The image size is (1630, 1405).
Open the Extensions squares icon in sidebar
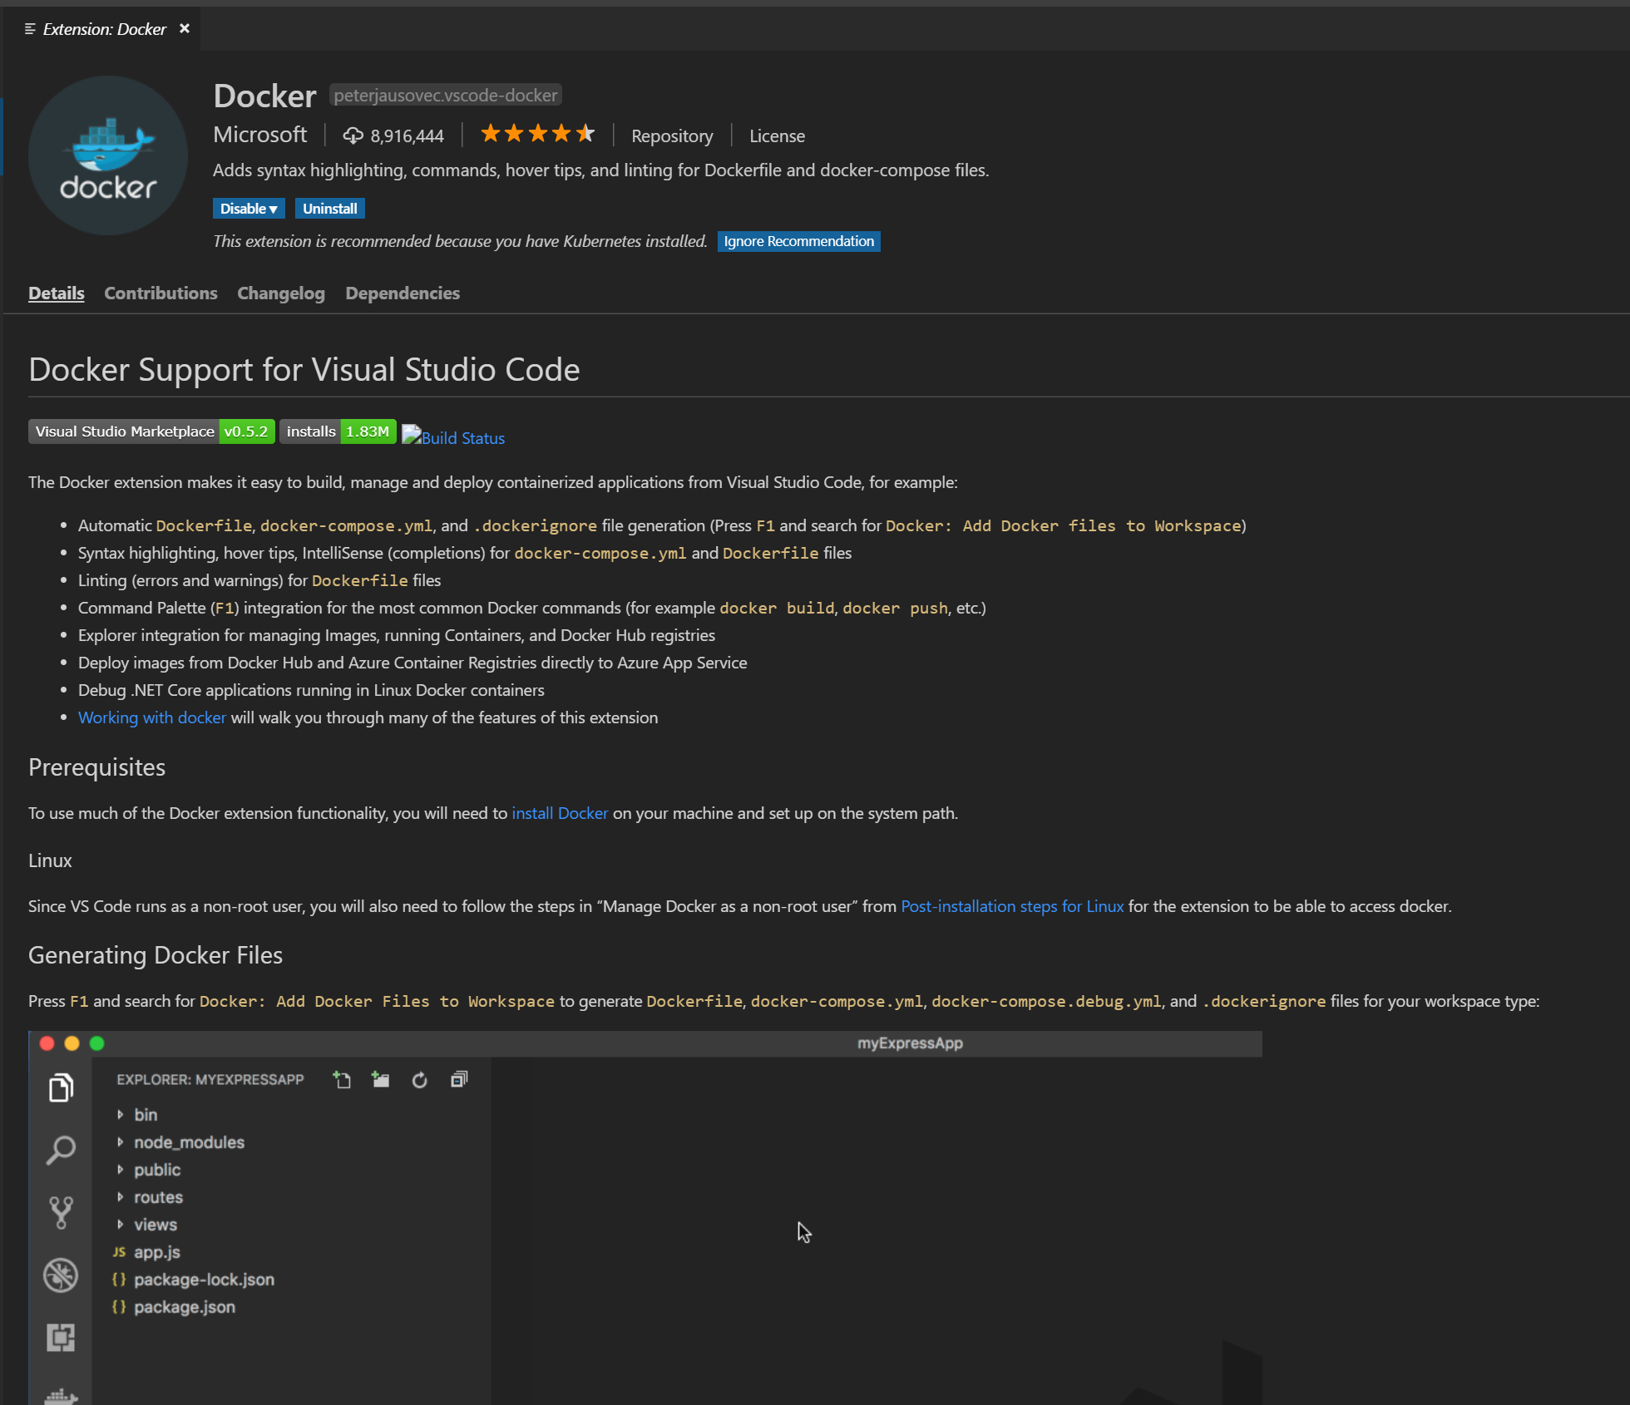coord(61,1337)
